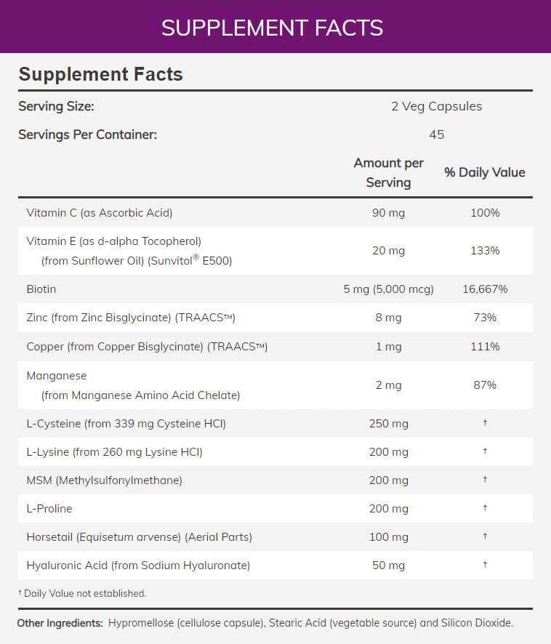The image size is (551, 644).
Task: Select the Zinc Bisglycinate row label
Action: (131, 318)
